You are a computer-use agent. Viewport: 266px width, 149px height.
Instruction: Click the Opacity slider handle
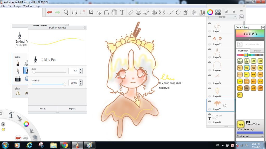pyautogui.click(x=64, y=84)
